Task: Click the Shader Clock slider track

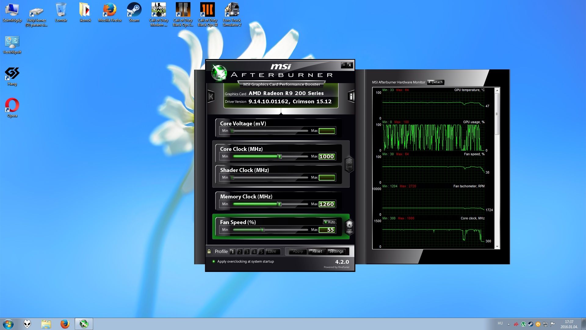Action: (x=270, y=178)
